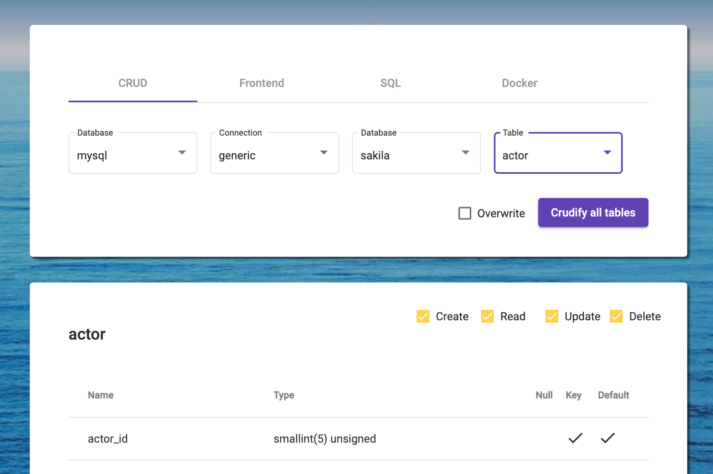Image resolution: width=713 pixels, height=474 pixels.
Task: Toggle the Update checkbox off
Action: pos(552,317)
